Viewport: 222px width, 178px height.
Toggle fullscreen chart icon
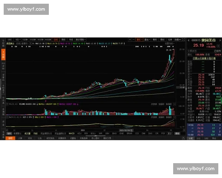(184, 40)
